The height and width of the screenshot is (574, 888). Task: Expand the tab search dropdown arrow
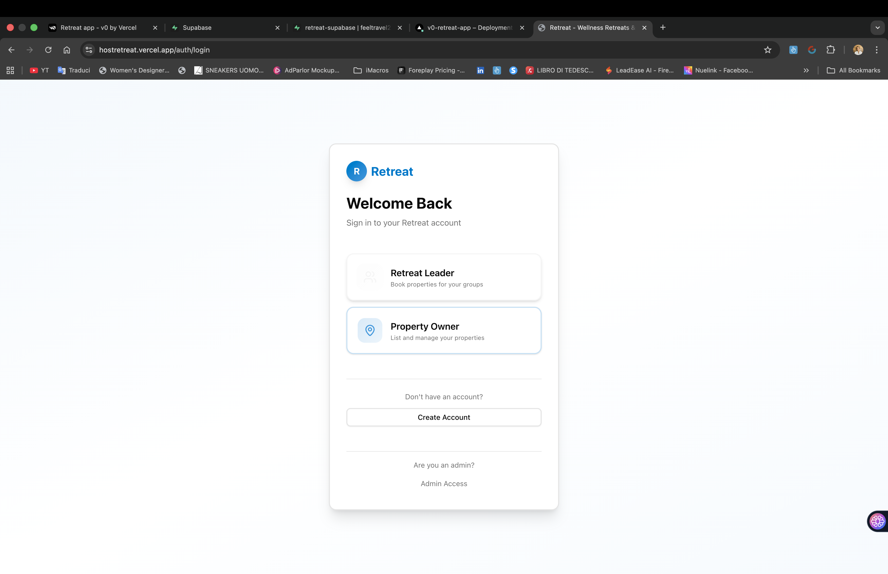[x=877, y=27]
